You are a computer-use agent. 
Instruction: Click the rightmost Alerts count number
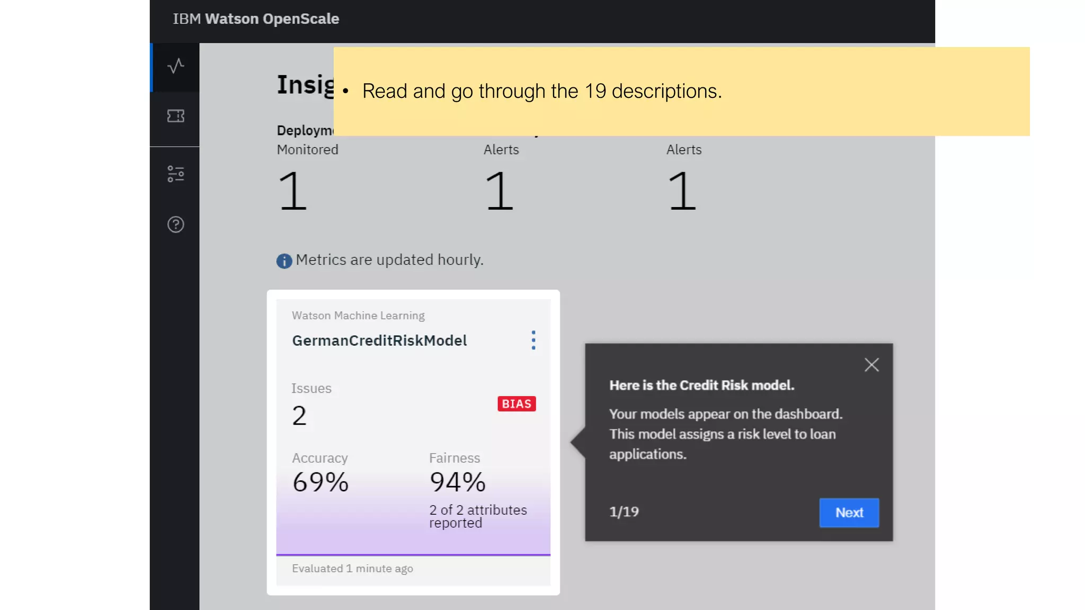682,191
